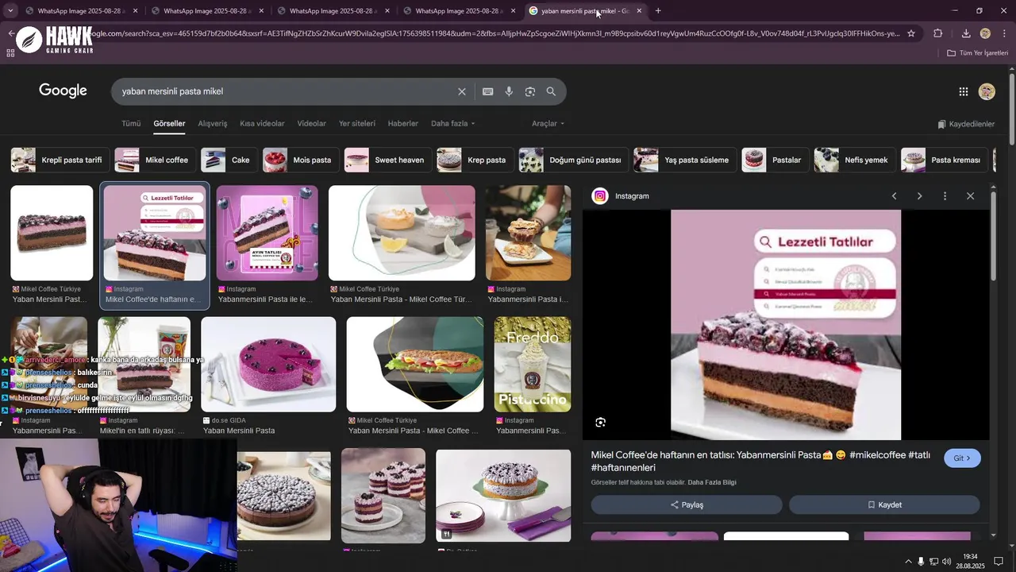This screenshot has width=1016, height=572.
Task: Open the on-screen keyboard input tool
Action: 488,91
